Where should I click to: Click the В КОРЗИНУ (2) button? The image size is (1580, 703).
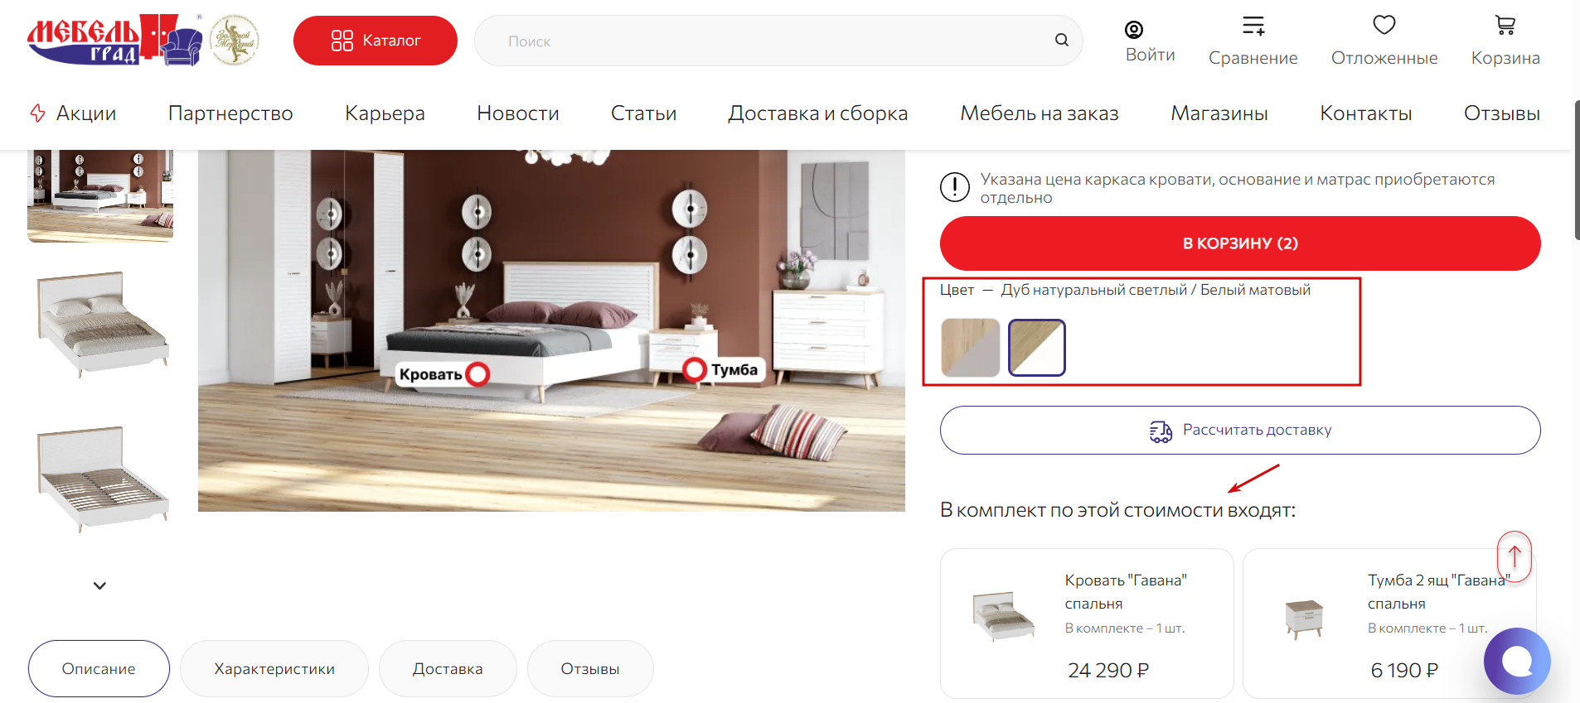(1240, 243)
